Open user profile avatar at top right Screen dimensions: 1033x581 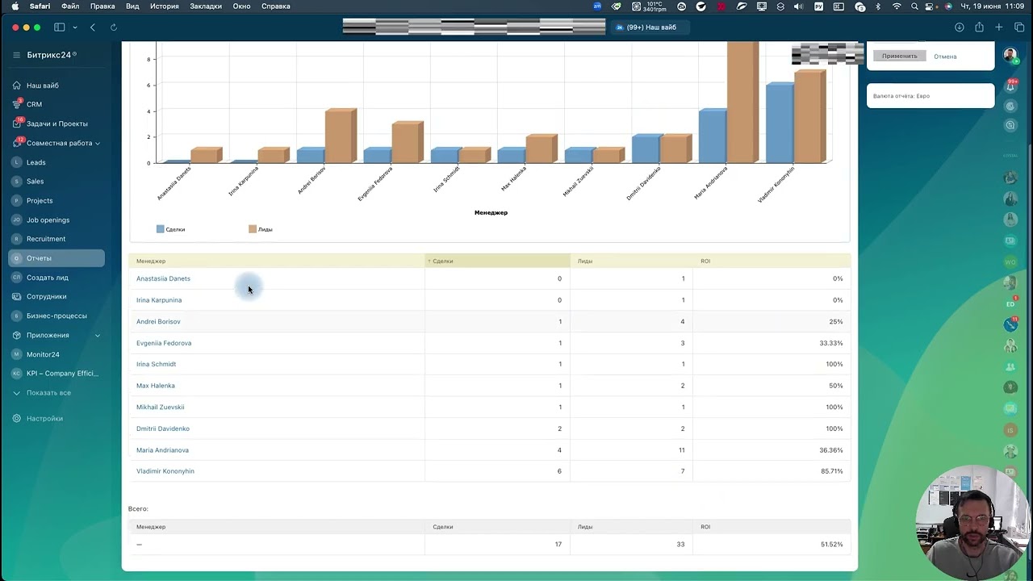click(1010, 56)
